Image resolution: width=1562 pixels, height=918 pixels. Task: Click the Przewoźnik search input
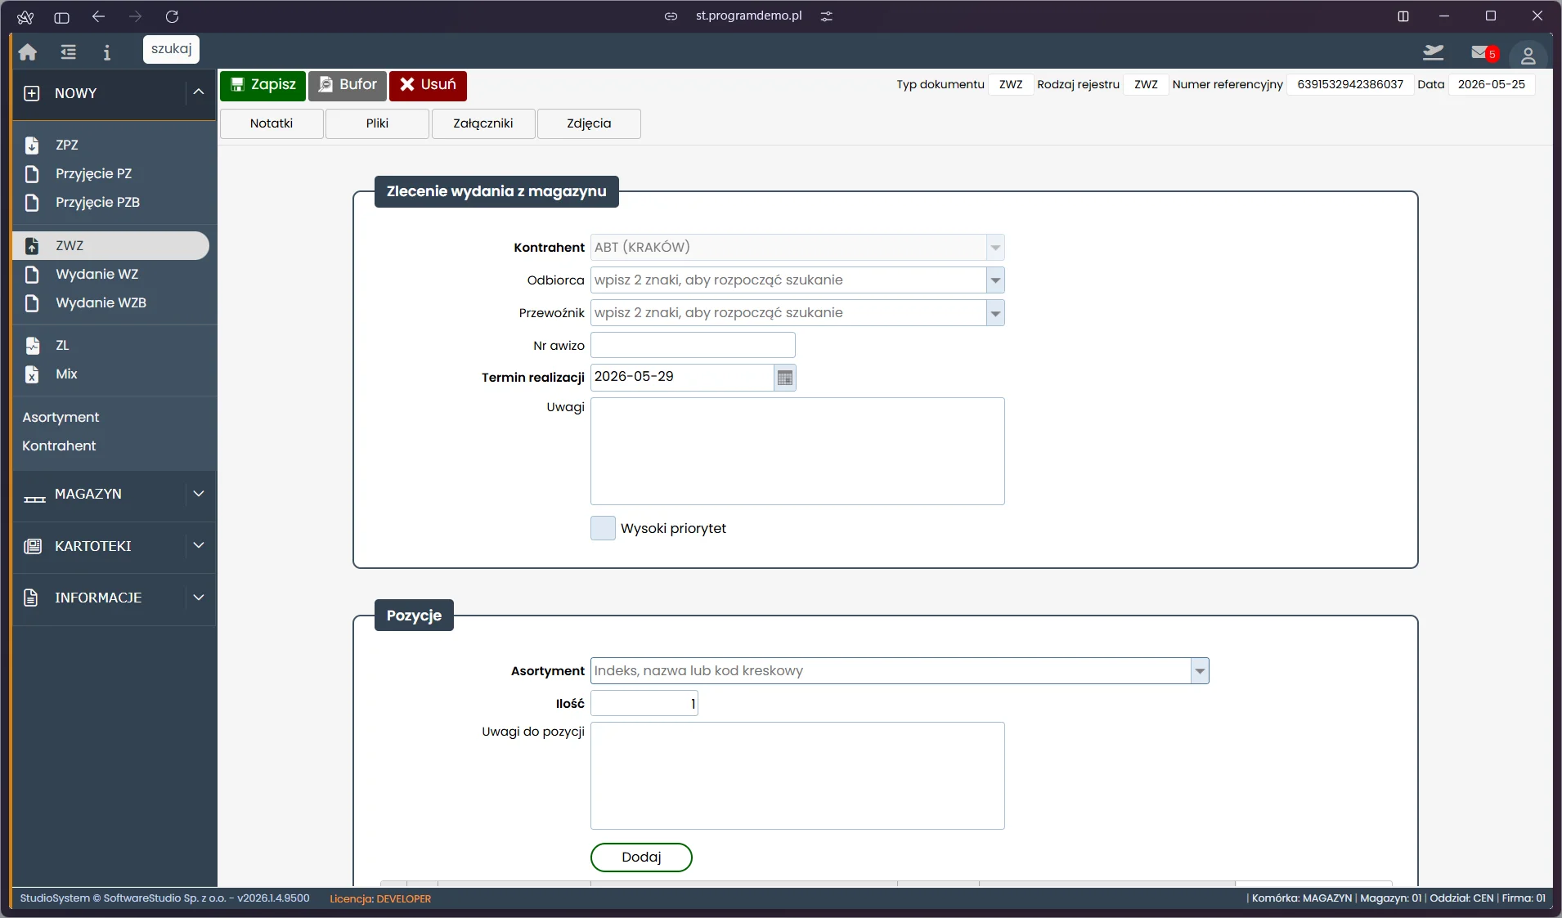[788, 313]
